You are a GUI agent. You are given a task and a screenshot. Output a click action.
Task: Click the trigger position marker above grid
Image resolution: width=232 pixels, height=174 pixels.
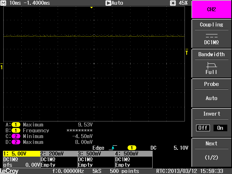click(x=91, y=8)
